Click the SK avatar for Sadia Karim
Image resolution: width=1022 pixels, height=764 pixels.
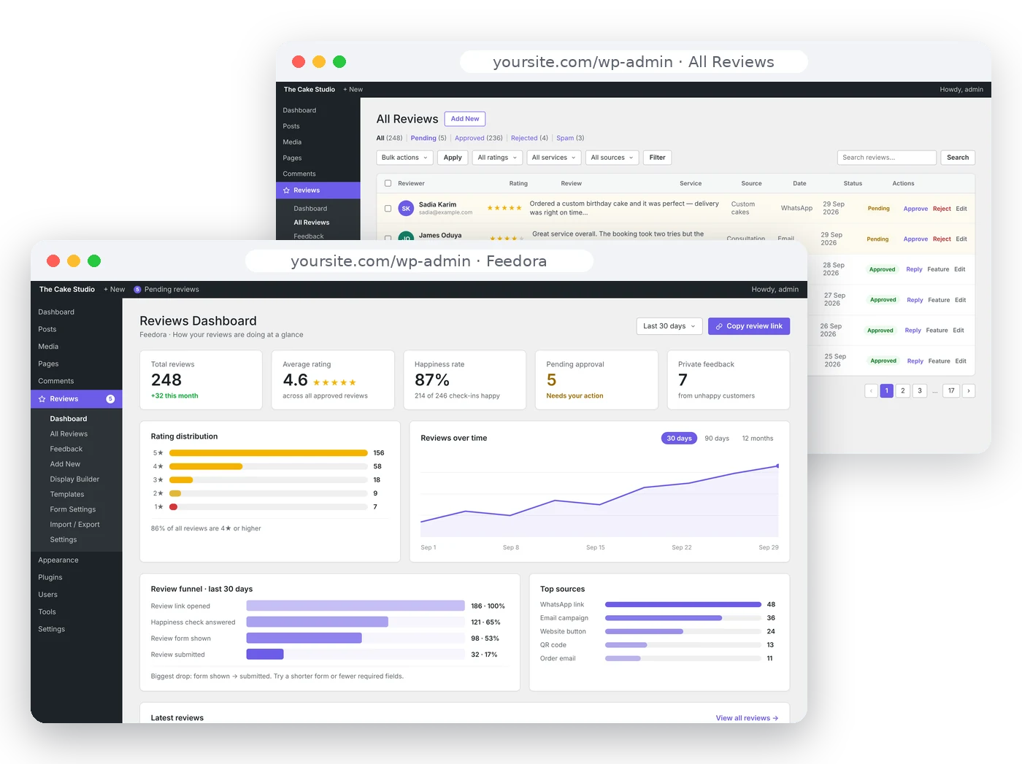pyautogui.click(x=406, y=209)
